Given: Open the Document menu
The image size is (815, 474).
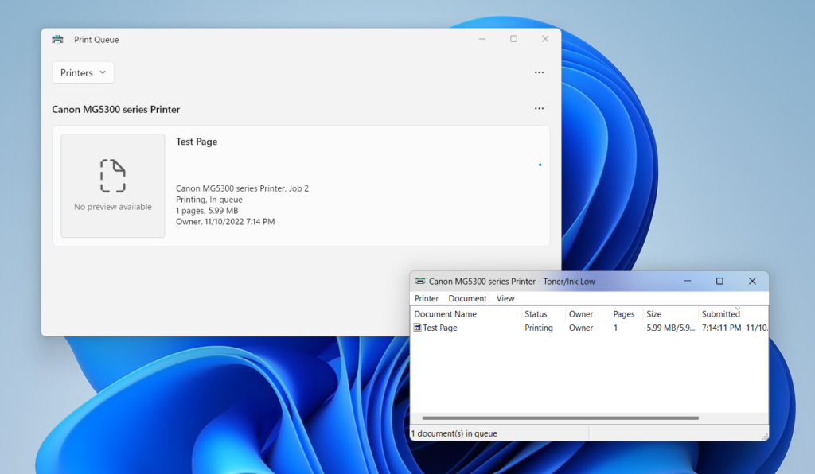Looking at the screenshot, I should tap(467, 298).
